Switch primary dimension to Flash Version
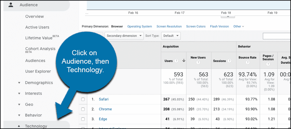Screen dimensions: 291x129 [x=219, y=26]
